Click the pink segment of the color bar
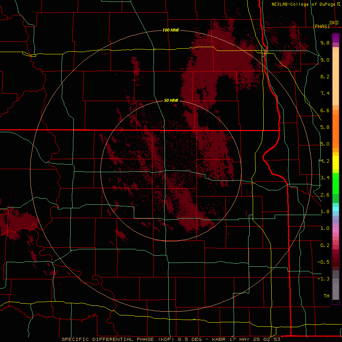The width and height of the screenshot is (342, 342). pos(336,230)
